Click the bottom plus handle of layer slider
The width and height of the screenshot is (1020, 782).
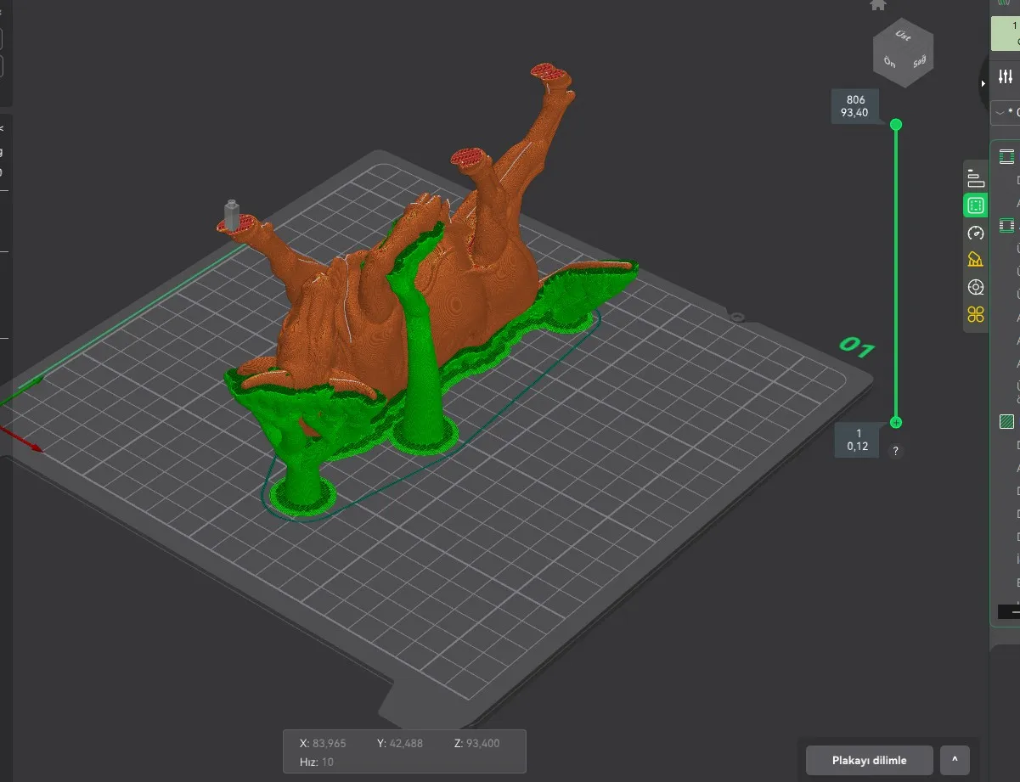(895, 422)
